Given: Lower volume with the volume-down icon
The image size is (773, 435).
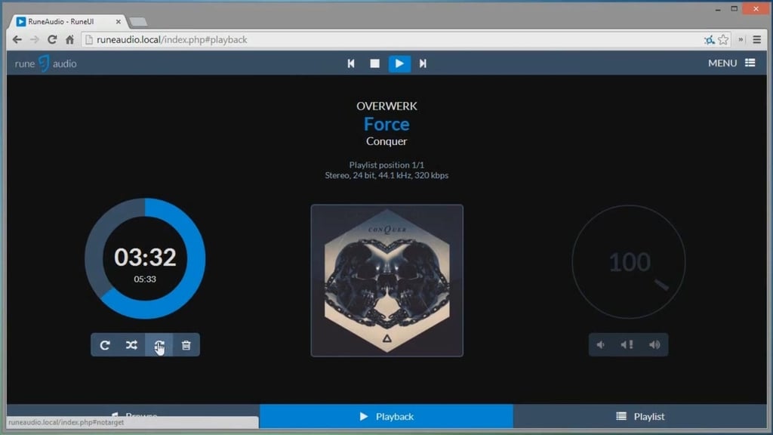Looking at the screenshot, I should point(602,344).
